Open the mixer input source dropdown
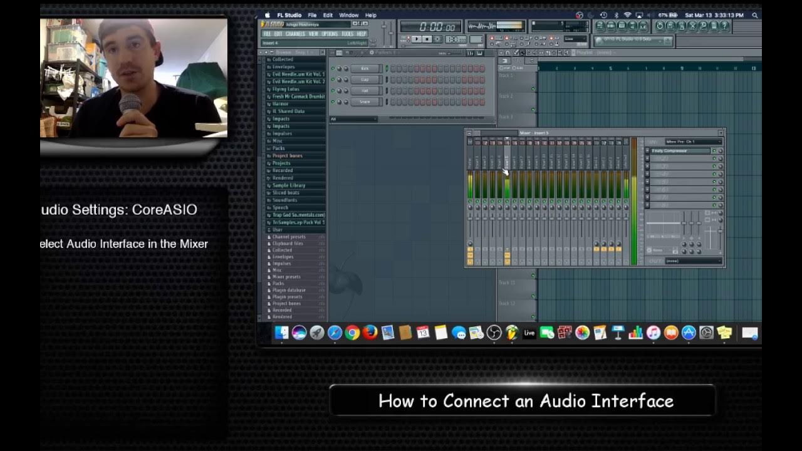This screenshot has height=451, width=802. pos(692,142)
